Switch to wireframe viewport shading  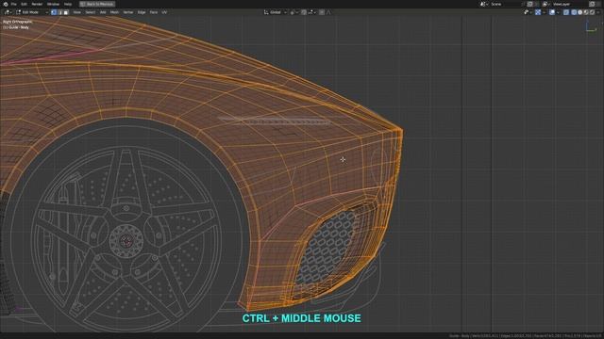[x=574, y=12]
